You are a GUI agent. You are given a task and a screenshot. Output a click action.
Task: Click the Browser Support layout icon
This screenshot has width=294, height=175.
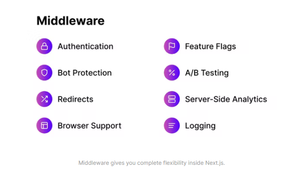(x=44, y=125)
